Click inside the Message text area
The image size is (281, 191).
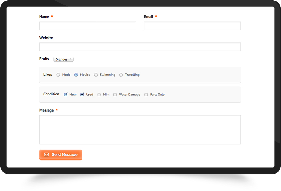point(140,129)
